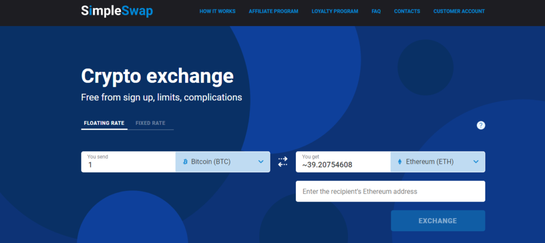Switch to the Floating Rate tab
The image size is (545, 243).
(x=104, y=123)
